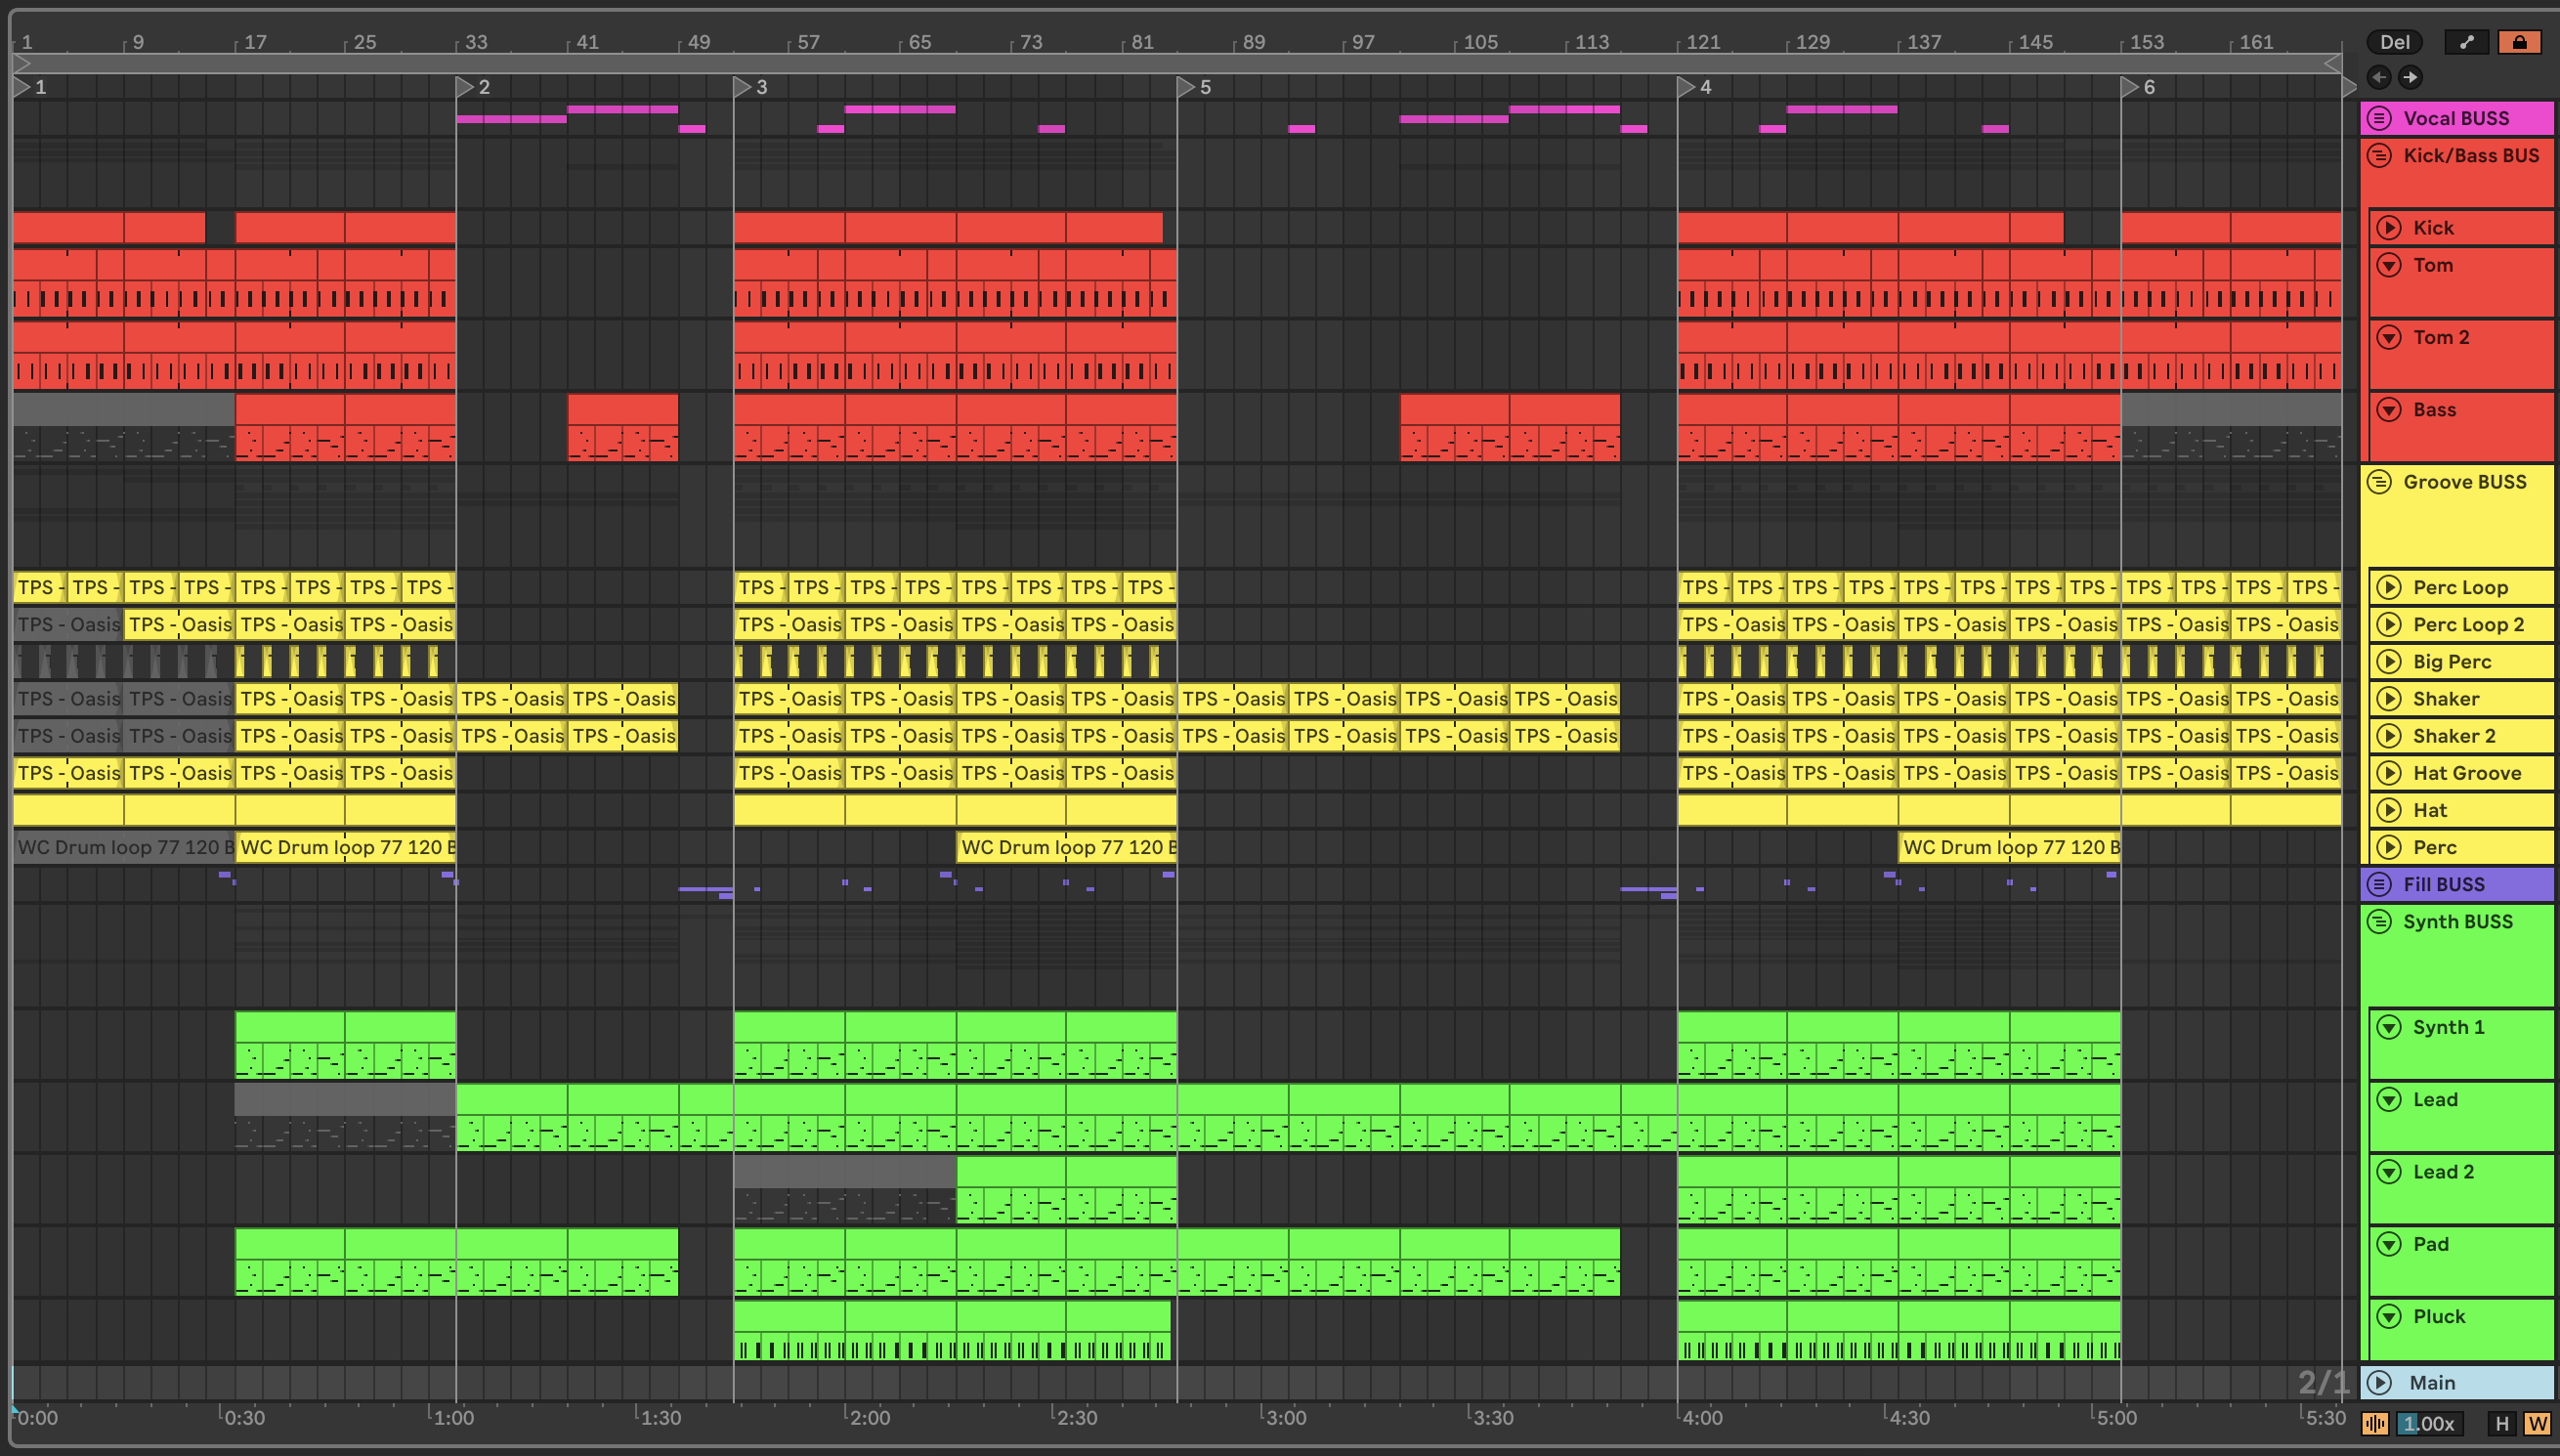Viewport: 2560px width, 1456px height.
Task: Collapse the Bass track
Action: [2389, 409]
